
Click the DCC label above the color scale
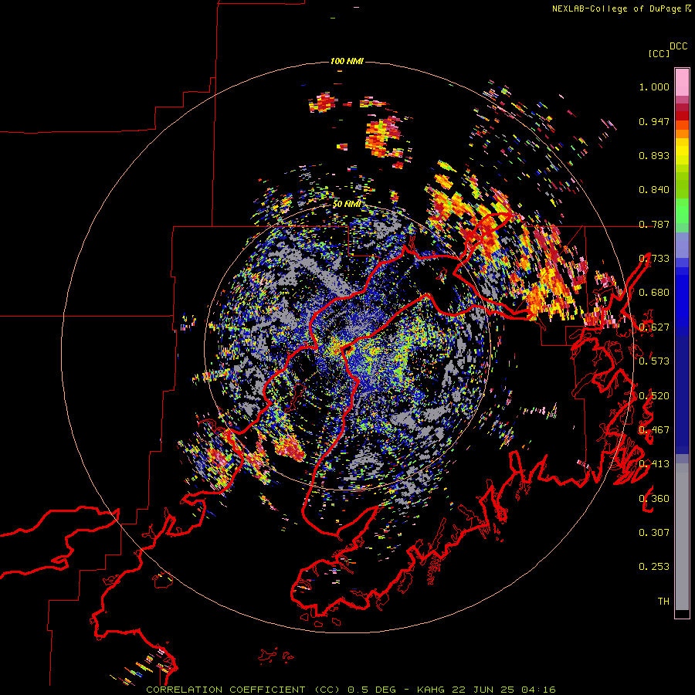click(x=679, y=46)
